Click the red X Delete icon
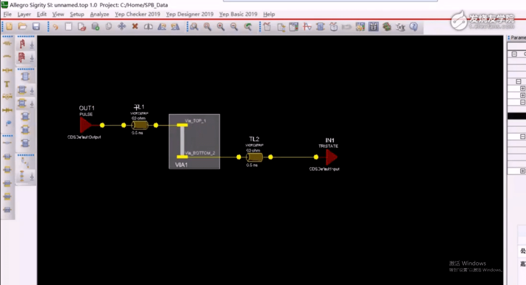The height and width of the screenshot is (285, 526). pos(135,26)
